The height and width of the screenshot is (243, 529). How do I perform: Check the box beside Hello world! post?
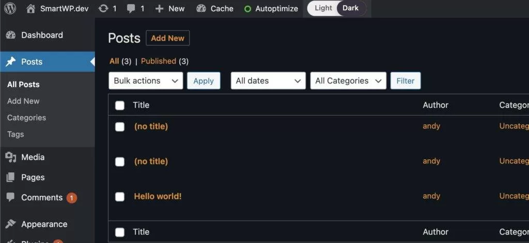coord(120,197)
